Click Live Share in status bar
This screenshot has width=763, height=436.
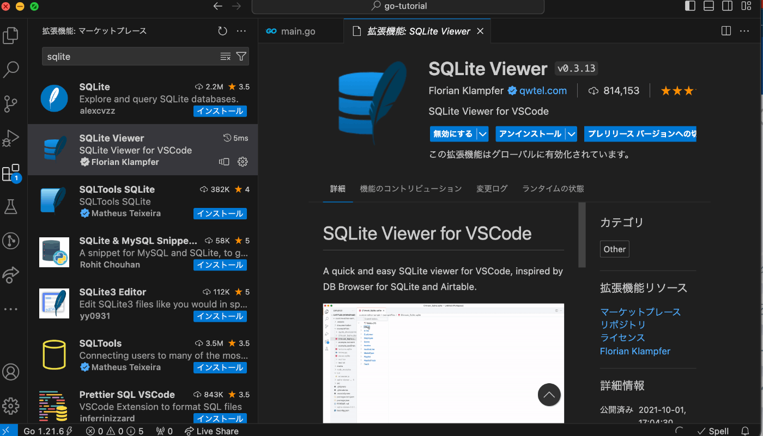(x=211, y=431)
